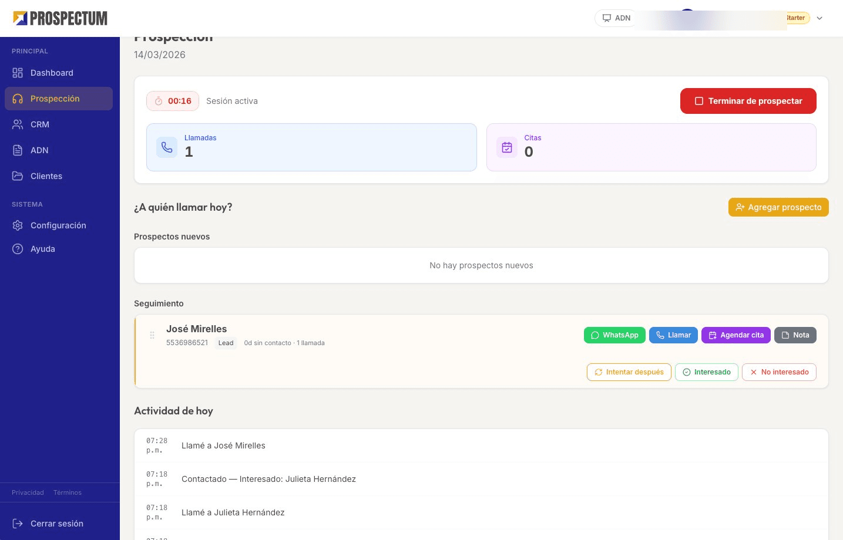Click the timer icon showing 00:16
Screen dimensions: 843x540
pyautogui.click(x=159, y=101)
